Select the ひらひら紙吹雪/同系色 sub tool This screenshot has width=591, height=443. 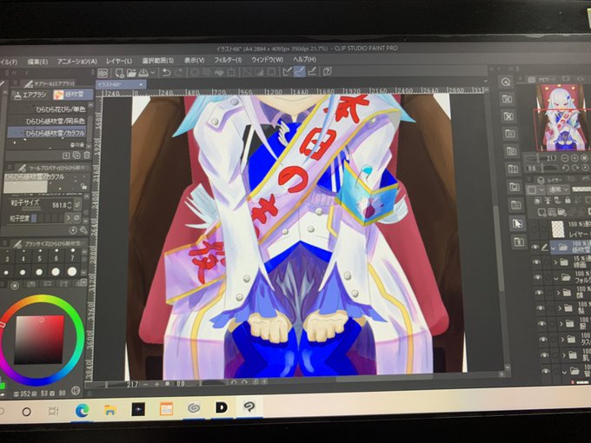pos(49,122)
